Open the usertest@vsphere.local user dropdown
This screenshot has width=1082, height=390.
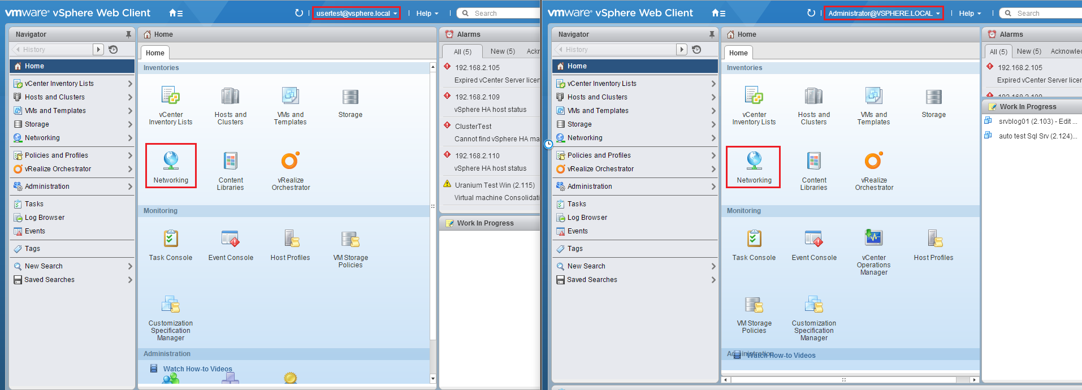[x=356, y=13]
